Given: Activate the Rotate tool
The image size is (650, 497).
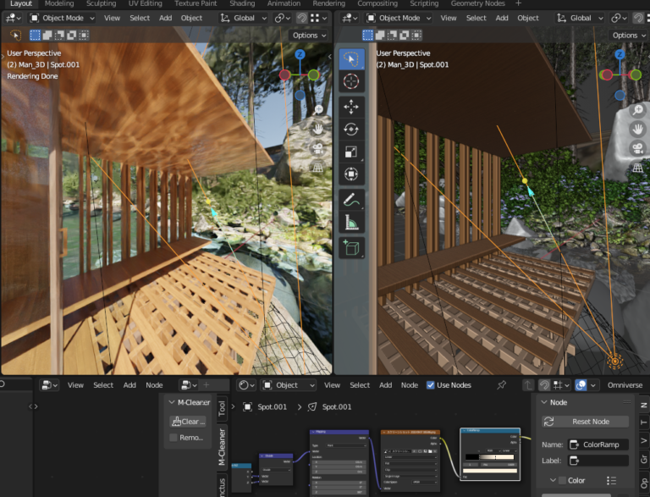Looking at the screenshot, I should (351, 130).
